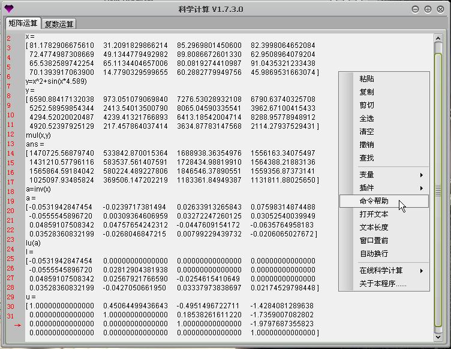Toggle 窗口置前 always-on-top option

pyautogui.click(x=374, y=241)
